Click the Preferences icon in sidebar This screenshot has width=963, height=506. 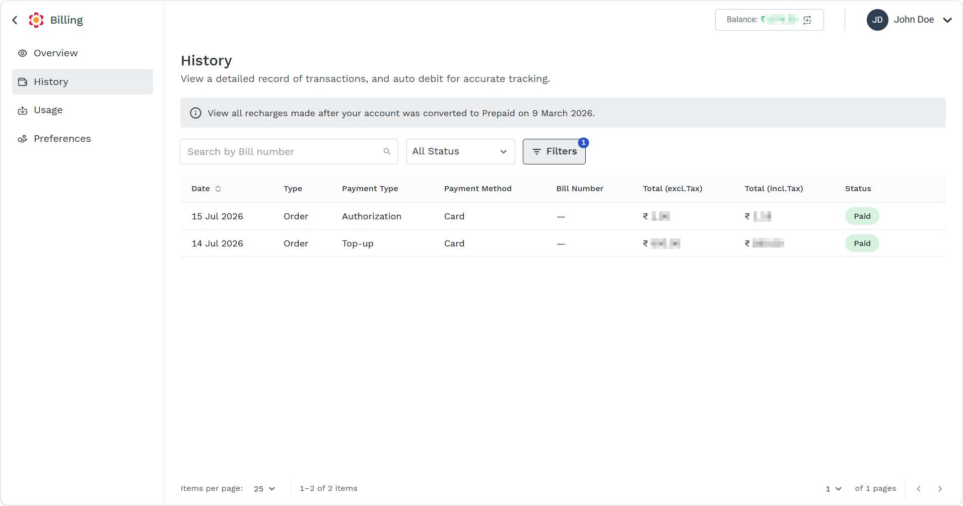(x=23, y=139)
